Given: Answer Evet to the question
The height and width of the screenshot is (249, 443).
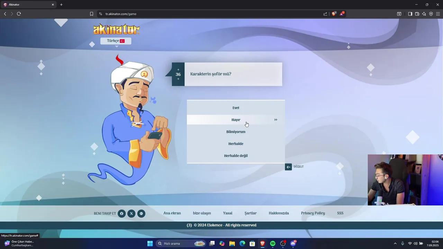Looking at the screenshot, I should pyautogui.click(x=236, y=108).
